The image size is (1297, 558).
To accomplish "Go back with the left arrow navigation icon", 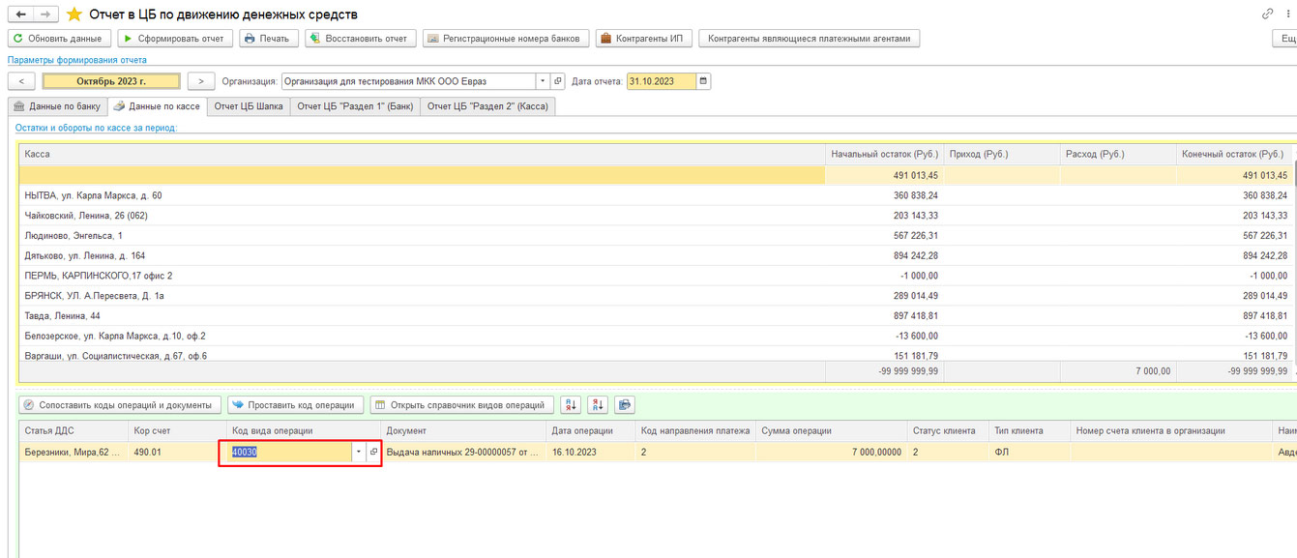I will [x=20, y=15].
